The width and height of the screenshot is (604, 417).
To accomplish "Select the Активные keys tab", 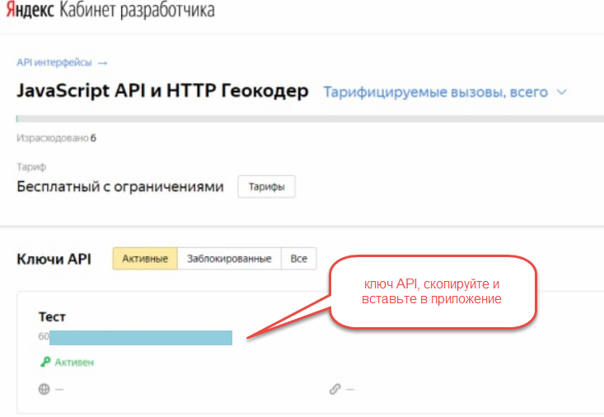I will point(145,258).
